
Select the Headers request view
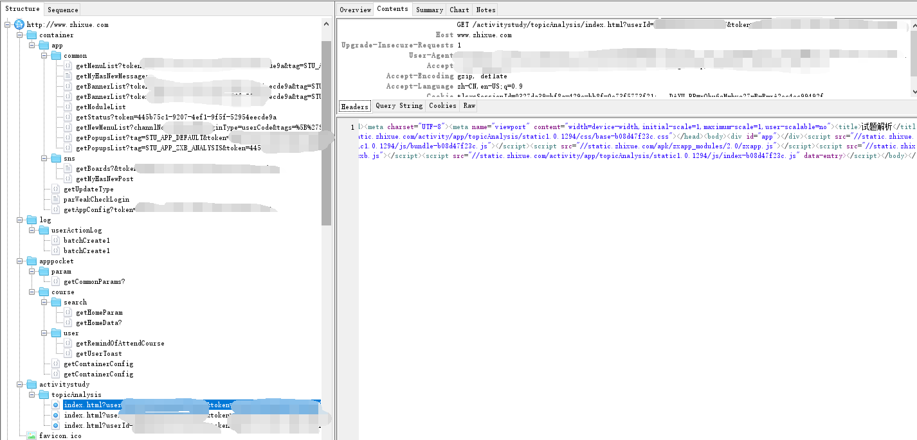point(355,106)
